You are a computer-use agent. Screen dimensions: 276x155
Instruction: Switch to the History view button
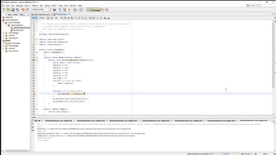pos(42,18)
